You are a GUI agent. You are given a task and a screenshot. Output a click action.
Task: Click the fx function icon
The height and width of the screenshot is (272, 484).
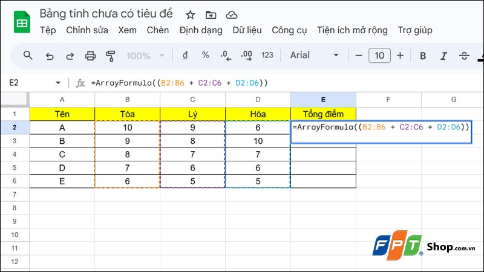coord(80,83)
